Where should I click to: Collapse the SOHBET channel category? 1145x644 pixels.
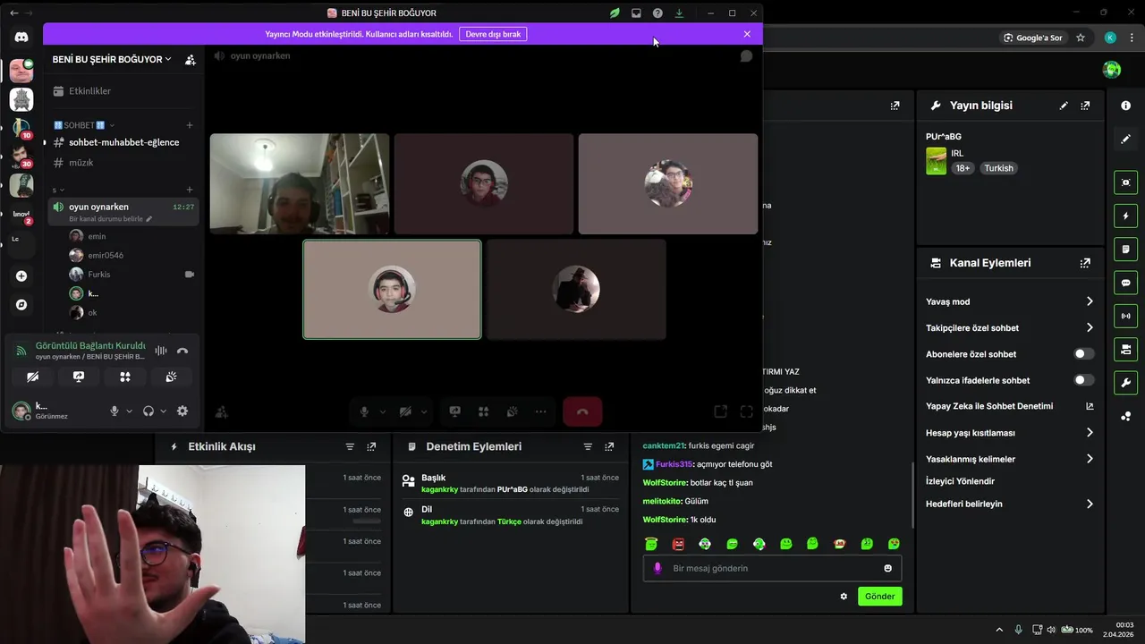[x=83, y=125]
